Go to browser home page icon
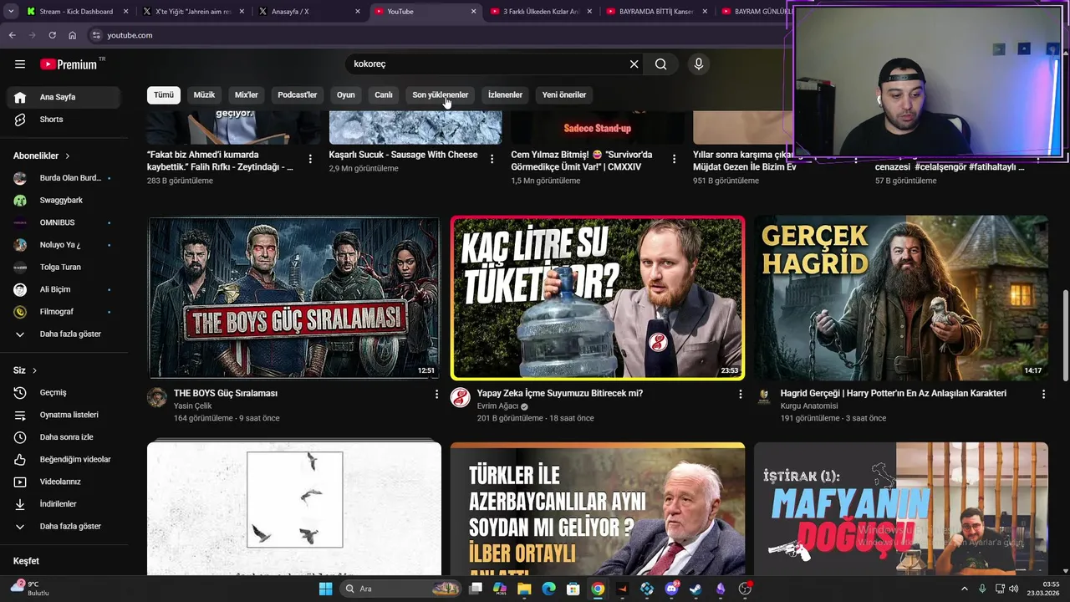This screenshot has width=1070, height=602. click(72, 35)
